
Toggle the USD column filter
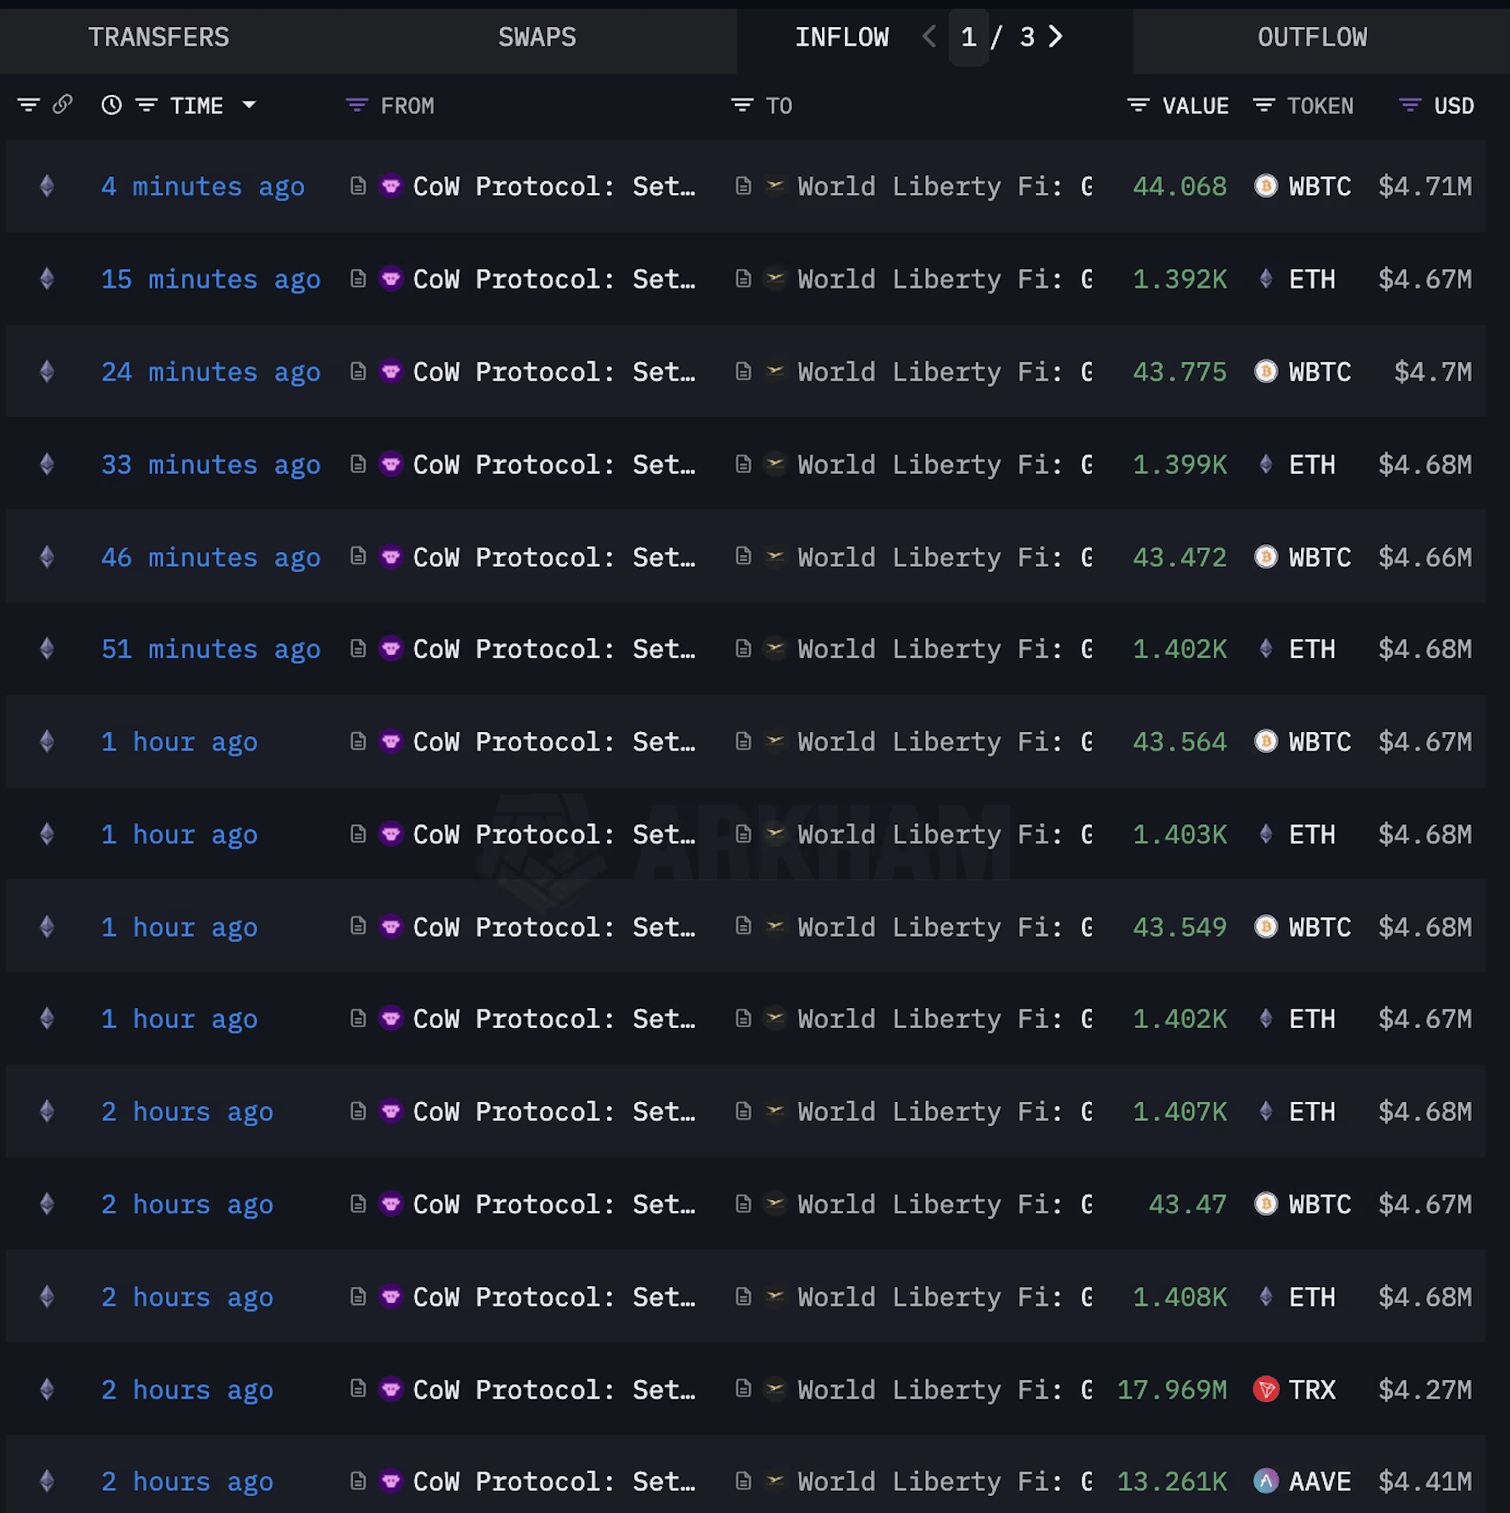pos(1409,105)
